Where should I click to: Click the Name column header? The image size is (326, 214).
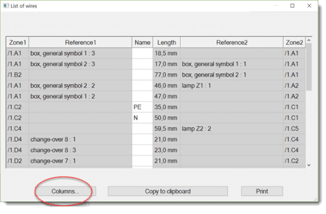(142, 42)
